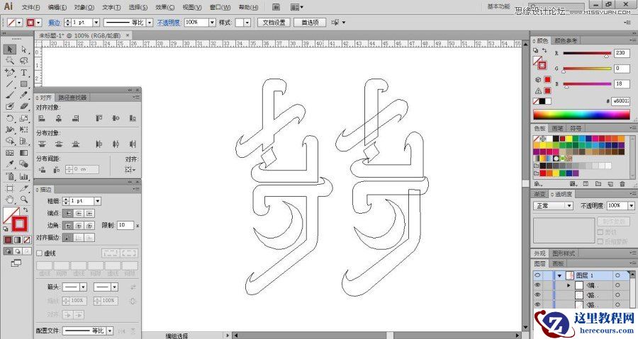Click the 不透明度 link in control bar
The image size is (638, 339).
[169, 23]
